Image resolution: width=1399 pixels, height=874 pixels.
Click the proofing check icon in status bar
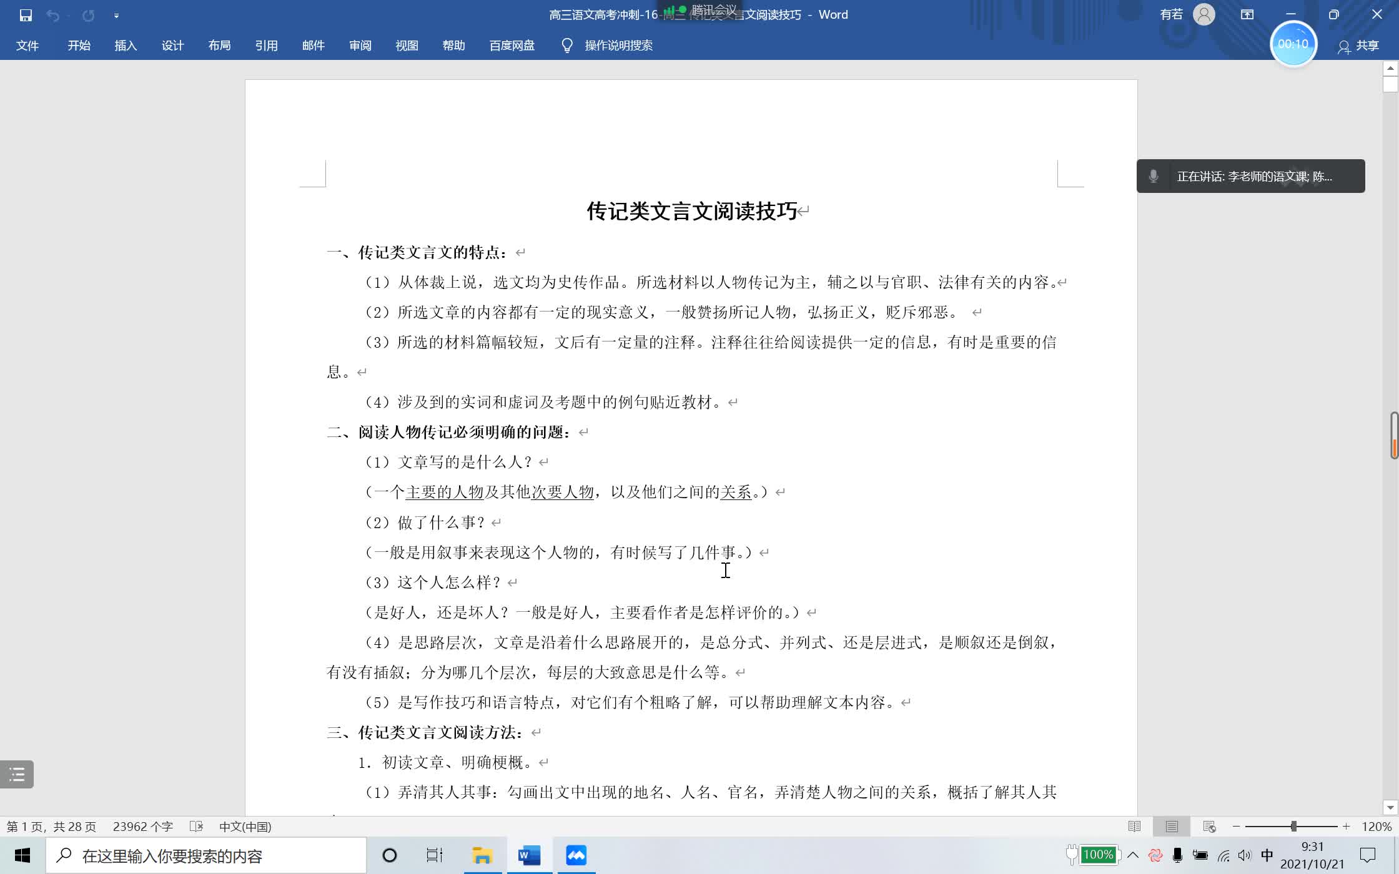pos(196,827)
